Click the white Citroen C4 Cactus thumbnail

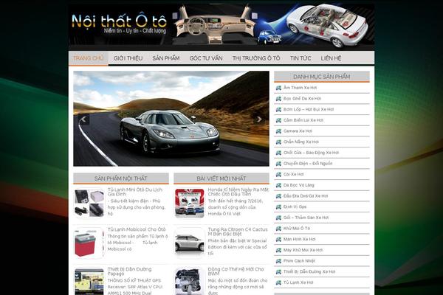click(190, 243)
